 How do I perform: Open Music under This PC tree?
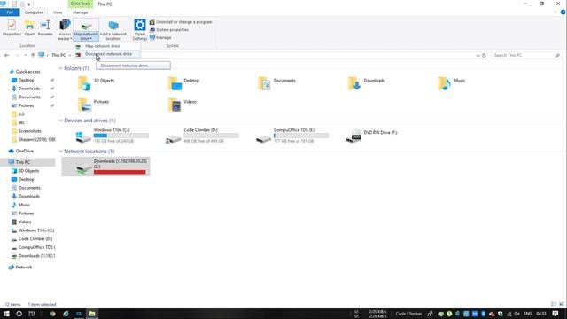pyautogui.click(x=24, y=205)
